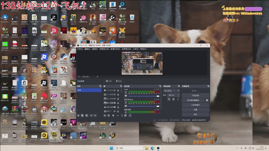Open the transition type dropdown
269x151 pixels.
pos(171,91)
